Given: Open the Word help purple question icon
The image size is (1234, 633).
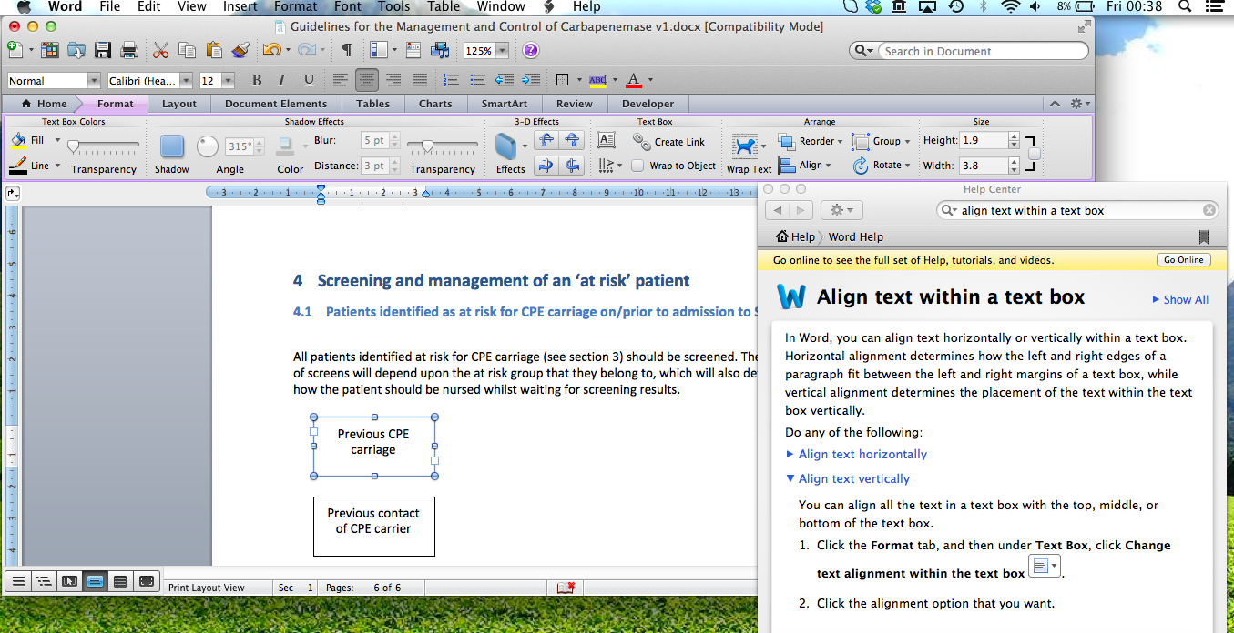Looking at the screenshot, I should click(x=530, y=51).
